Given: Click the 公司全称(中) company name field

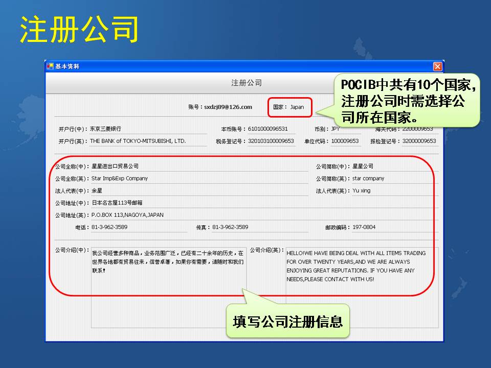Looking at the screenshot, I should (198, 166).
